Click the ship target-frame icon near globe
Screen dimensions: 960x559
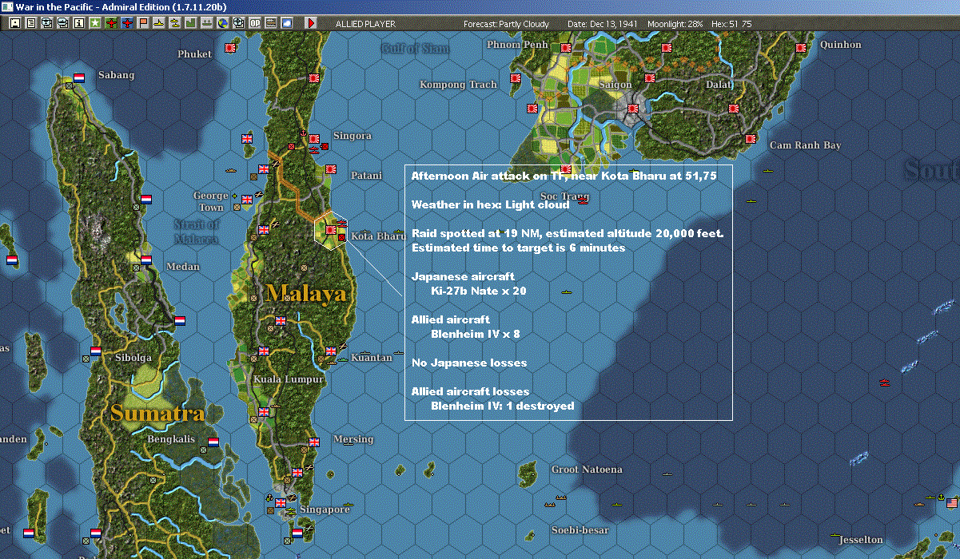point(238,23)
